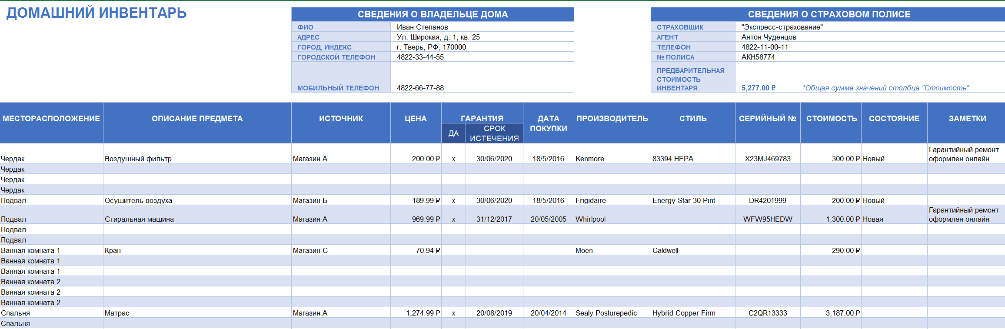This screenshot has width=1005, height=329.
Task: Click warranty expiry date "31/12/2017"
Action: point(494,215)
